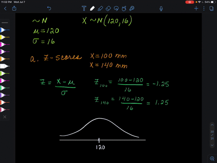217x163 pixels.
Task: Toggle the favorites toolbox icon beside the hand tool
Action: click(x=132, y=9)
